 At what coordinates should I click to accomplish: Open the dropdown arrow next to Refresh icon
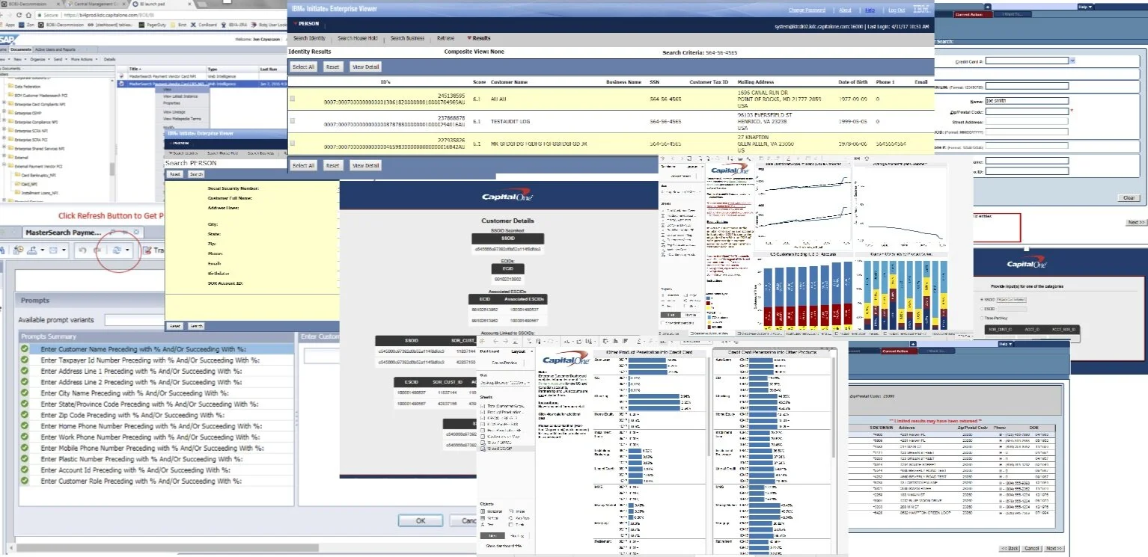(x=129, y=250)
